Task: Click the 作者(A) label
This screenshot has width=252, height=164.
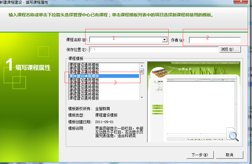Action: pyautogui.click(x=177, y=40)
